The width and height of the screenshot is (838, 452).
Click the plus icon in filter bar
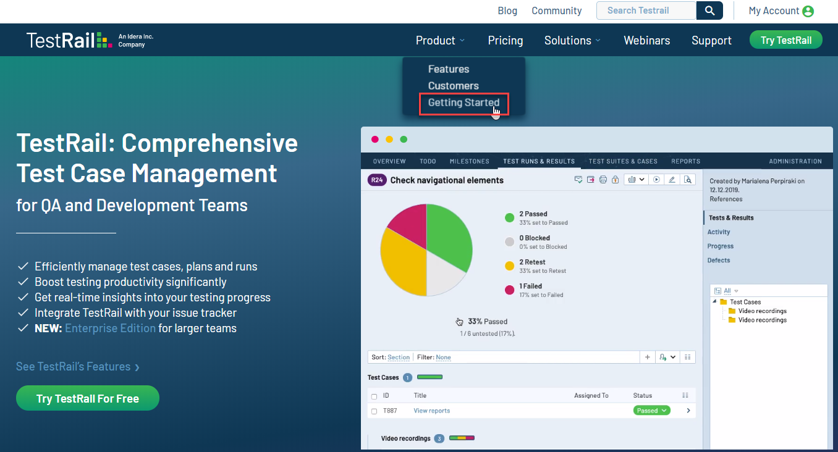coord(647,357)
